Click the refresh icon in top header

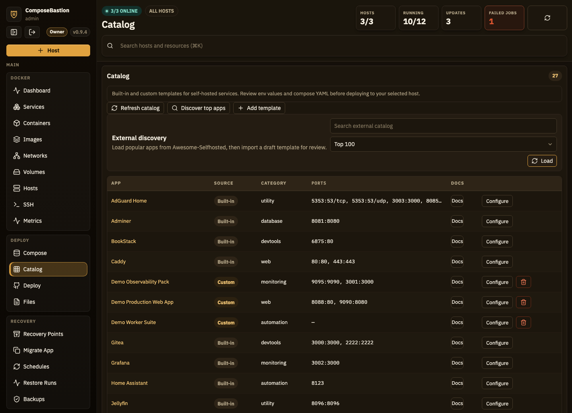click(547, 18)
